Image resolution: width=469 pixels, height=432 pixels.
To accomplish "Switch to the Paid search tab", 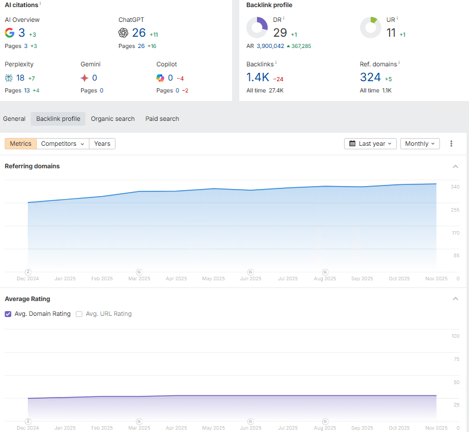I will [x=162, y=119].
